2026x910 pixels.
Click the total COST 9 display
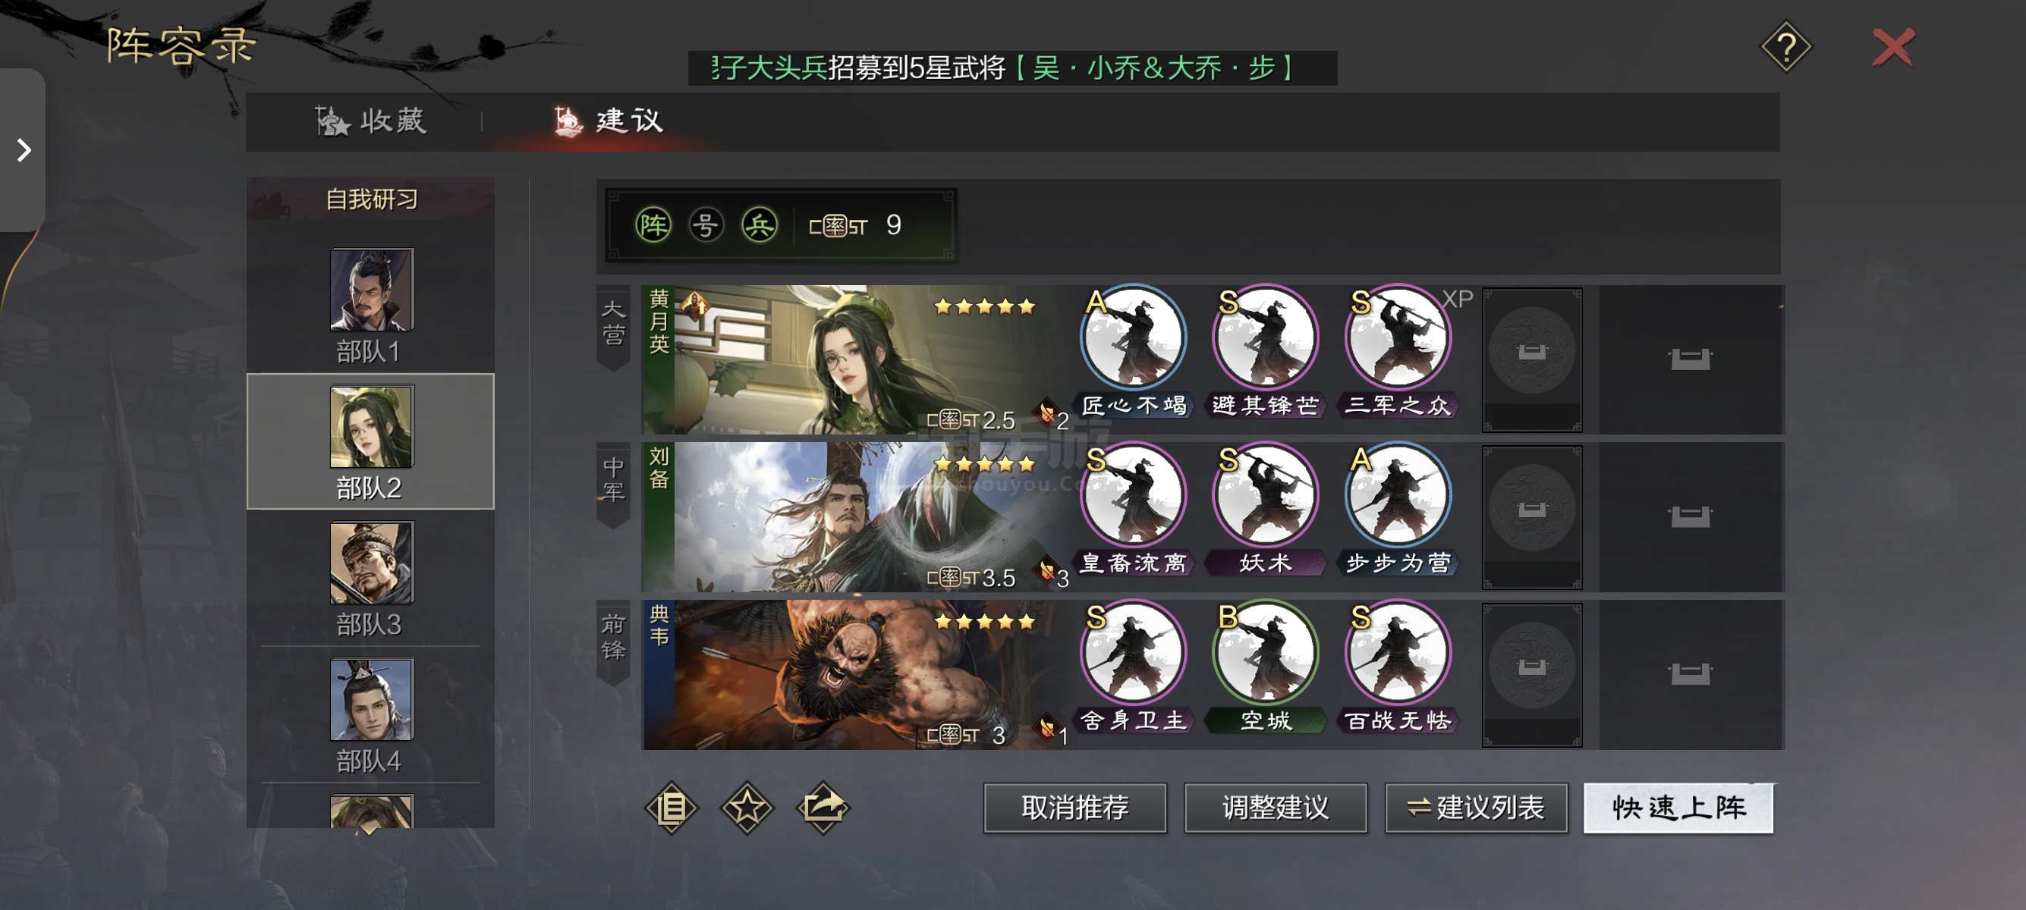[856, 226]
